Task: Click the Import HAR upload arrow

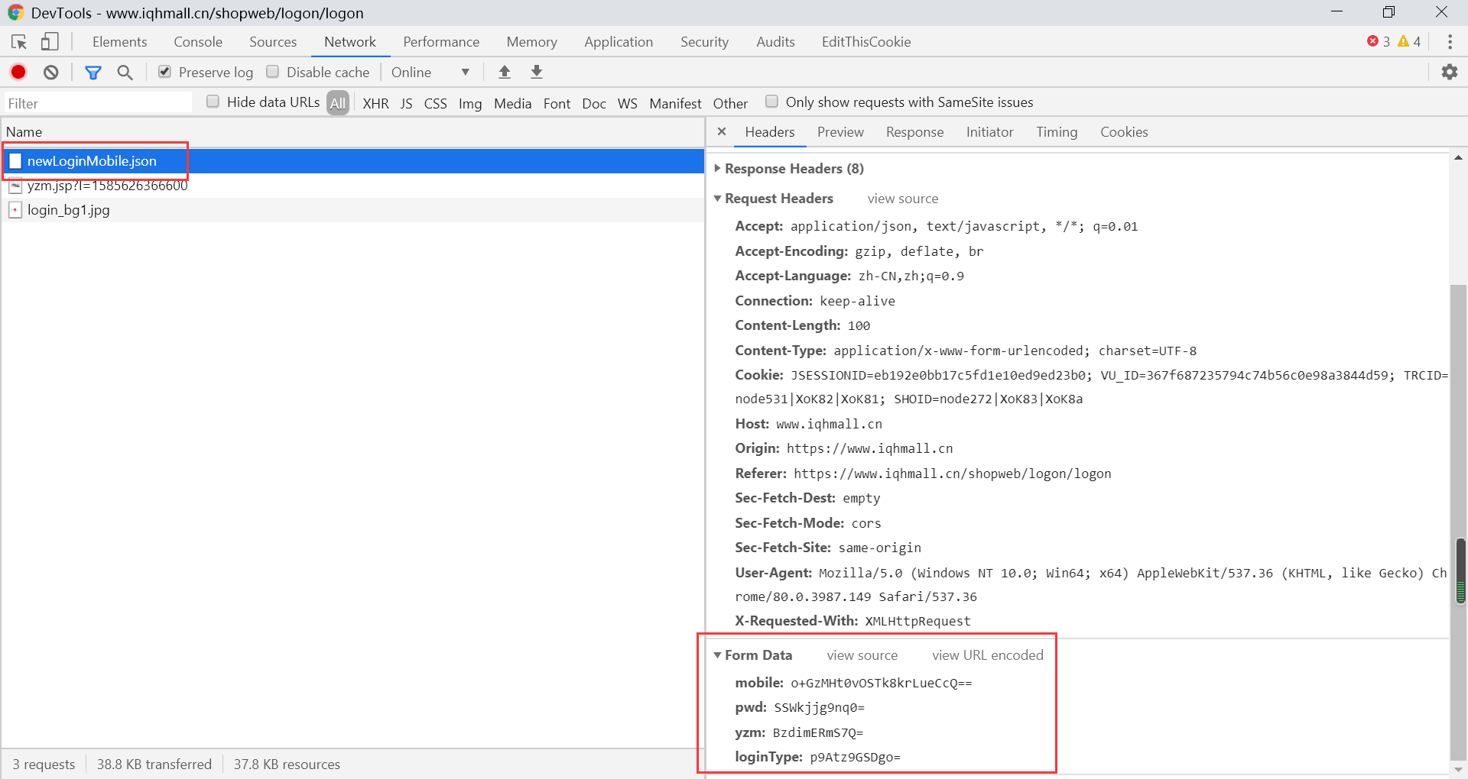Action: pyautogui.click(x=505, y=72)
